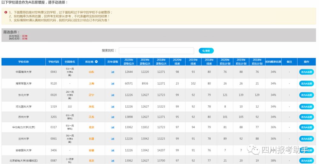The width and height of the screenshot is (319, 164).
Task: Focus the 搜索院校 input field
Action: 156,51
